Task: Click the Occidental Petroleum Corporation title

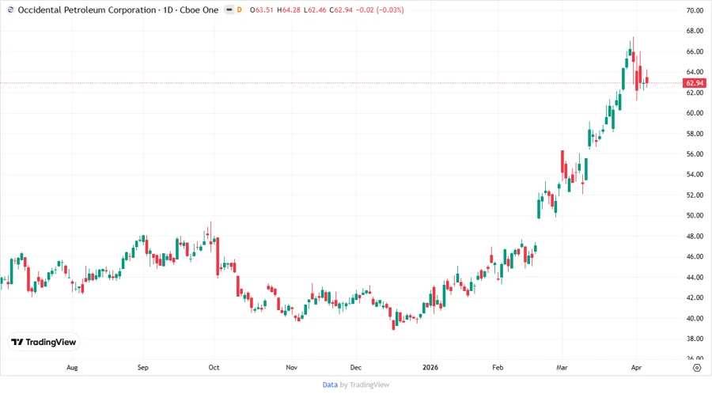Action: pyautogui.click(x=87, y=9)
